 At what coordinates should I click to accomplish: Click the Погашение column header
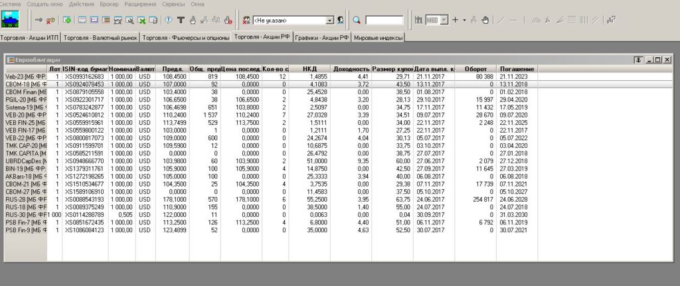pyautogui.click(x=517, y=69)
